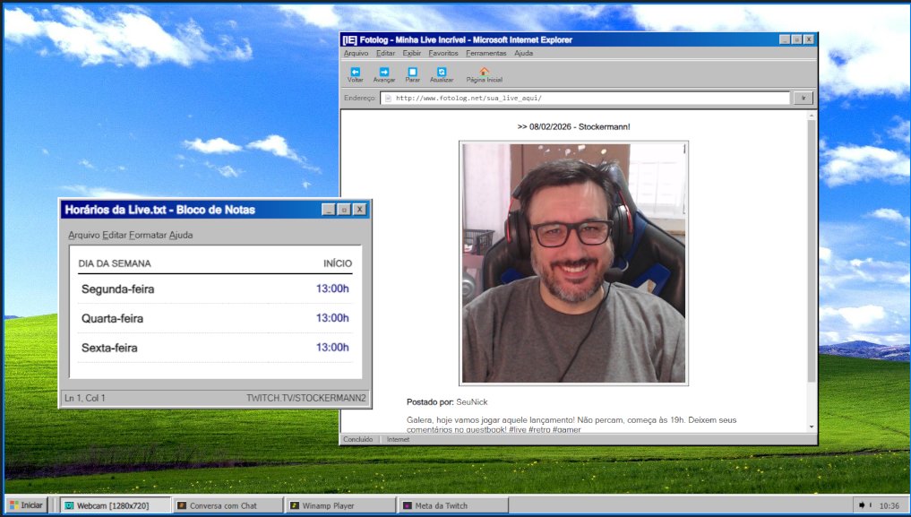Switch to Meta da Twitch taskbar item
The image size is (911, 517).
coord(453,505)
